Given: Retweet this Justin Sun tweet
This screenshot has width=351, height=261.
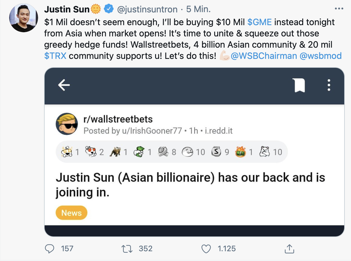Looking at the screenshot, I should 128,249.
